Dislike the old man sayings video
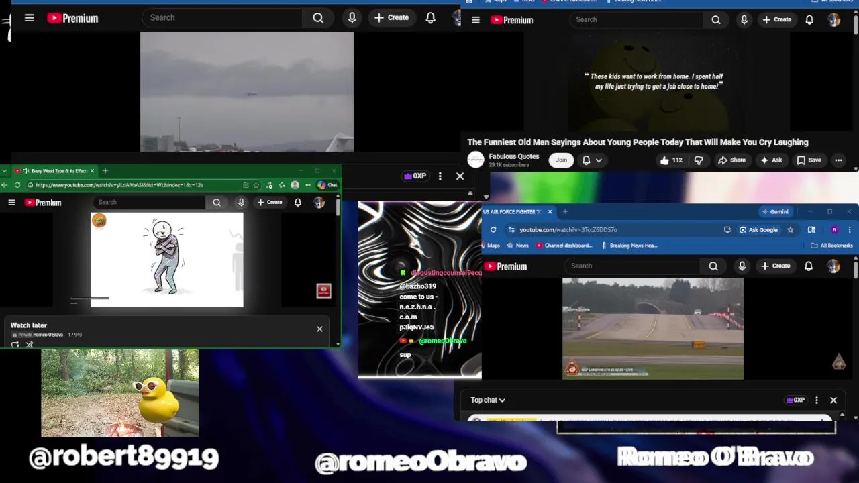The image size is (859, 483). (x=699, y=160)
